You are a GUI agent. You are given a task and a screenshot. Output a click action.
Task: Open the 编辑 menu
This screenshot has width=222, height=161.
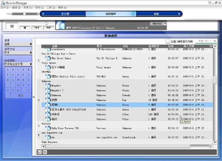coord(16,7)
